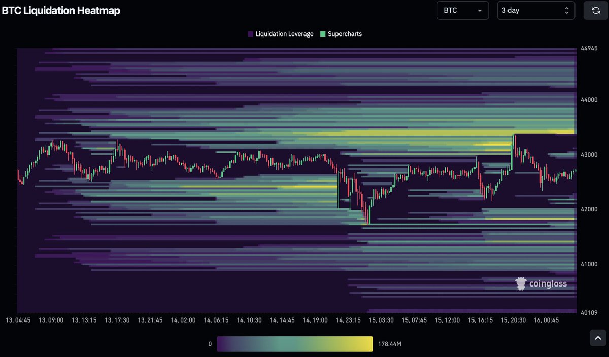
Task: Click the 16, 00:45 time axis label
Action: click(x=546, y=320)
